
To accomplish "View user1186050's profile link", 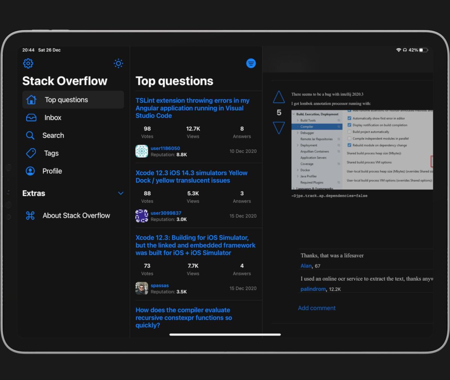I will 165,148.
